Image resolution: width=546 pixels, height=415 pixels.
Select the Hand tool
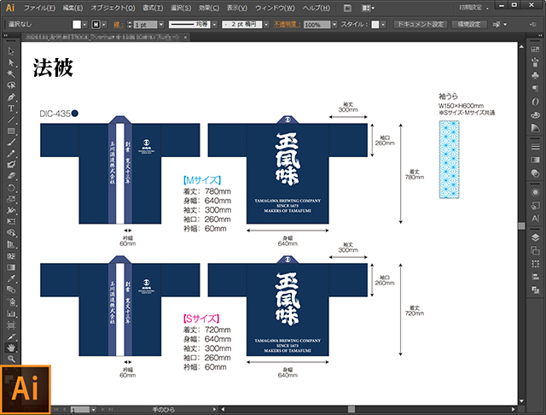coord(11,347)
